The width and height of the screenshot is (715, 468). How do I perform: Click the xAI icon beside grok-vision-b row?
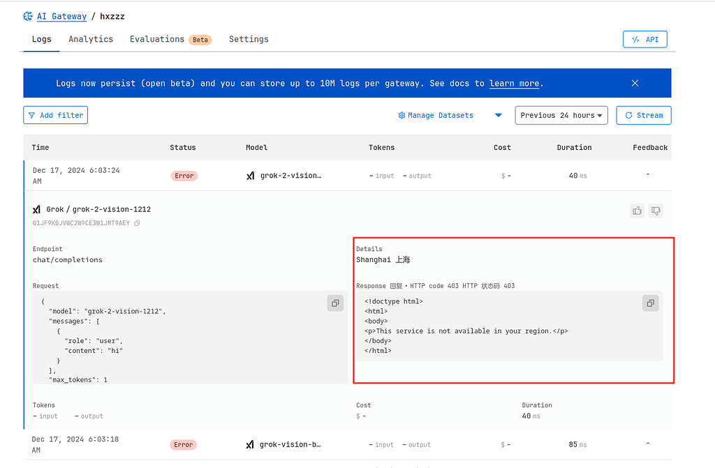(250, 445)
